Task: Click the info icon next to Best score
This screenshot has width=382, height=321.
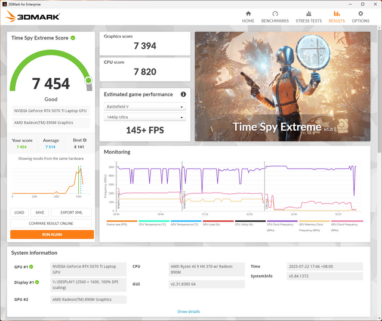Action: 85,140
